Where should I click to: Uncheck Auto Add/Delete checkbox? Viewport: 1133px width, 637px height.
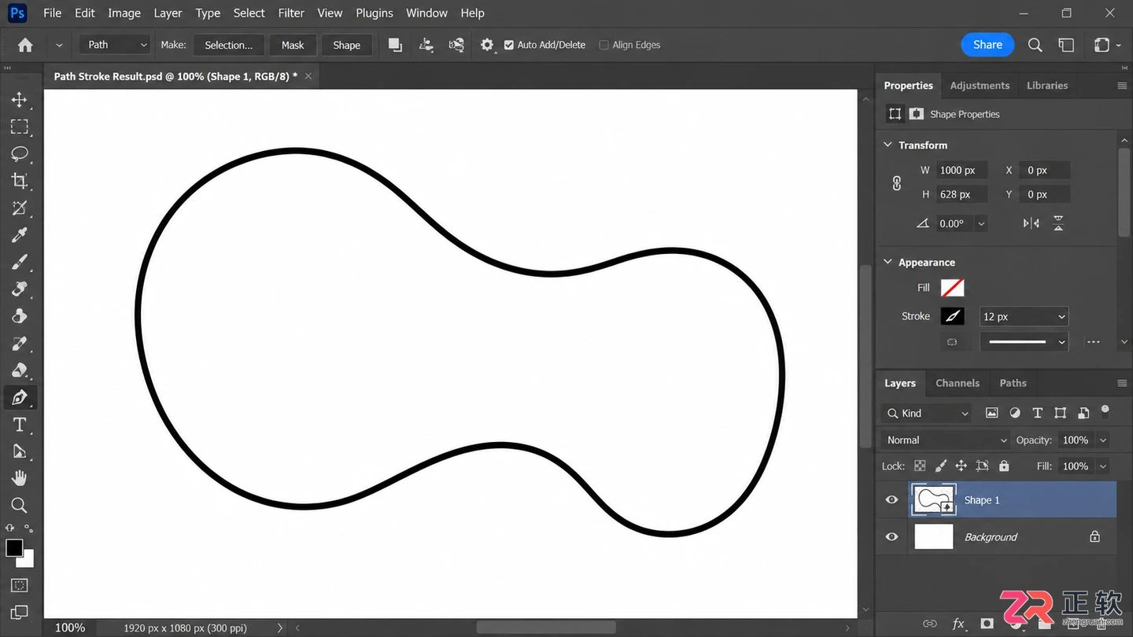[509, 45]
